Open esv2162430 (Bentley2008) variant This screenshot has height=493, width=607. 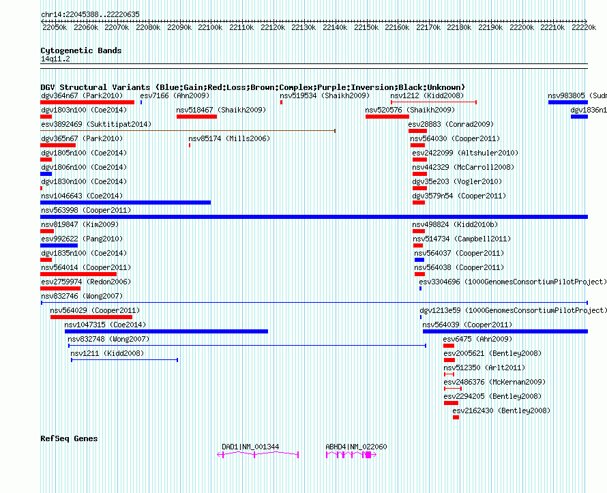[x=501, y=410]
